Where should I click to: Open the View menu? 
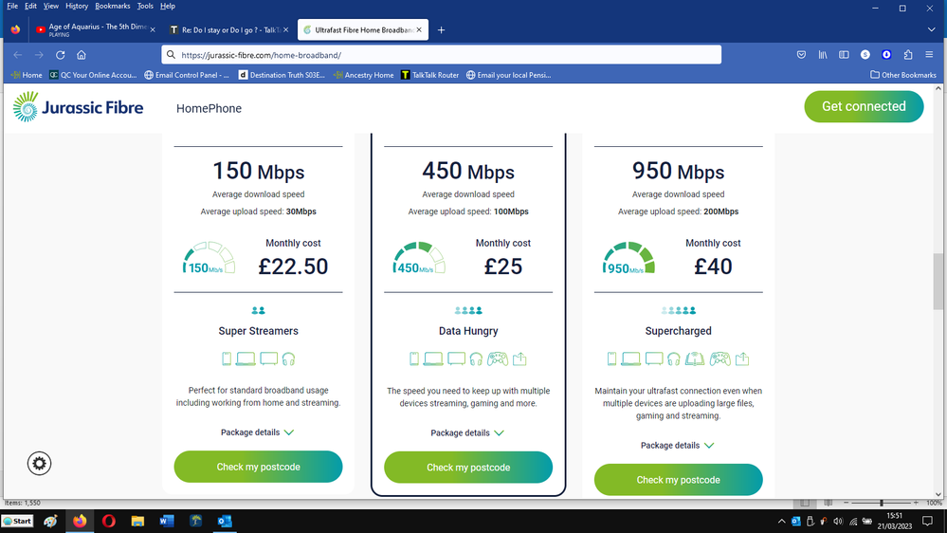pyautogui.click(x=51, y=6)
